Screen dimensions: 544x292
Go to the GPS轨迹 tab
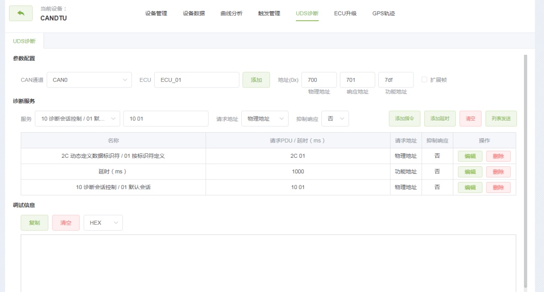pos(383,14)
